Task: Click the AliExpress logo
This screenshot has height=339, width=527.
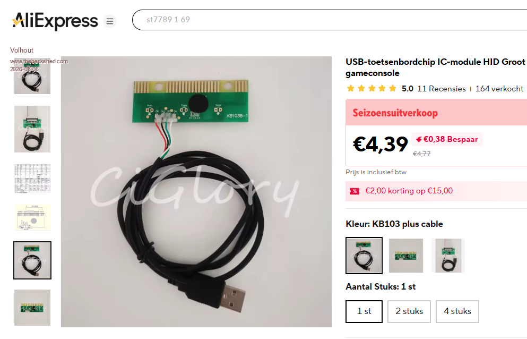Action: [x=55, y=21]
